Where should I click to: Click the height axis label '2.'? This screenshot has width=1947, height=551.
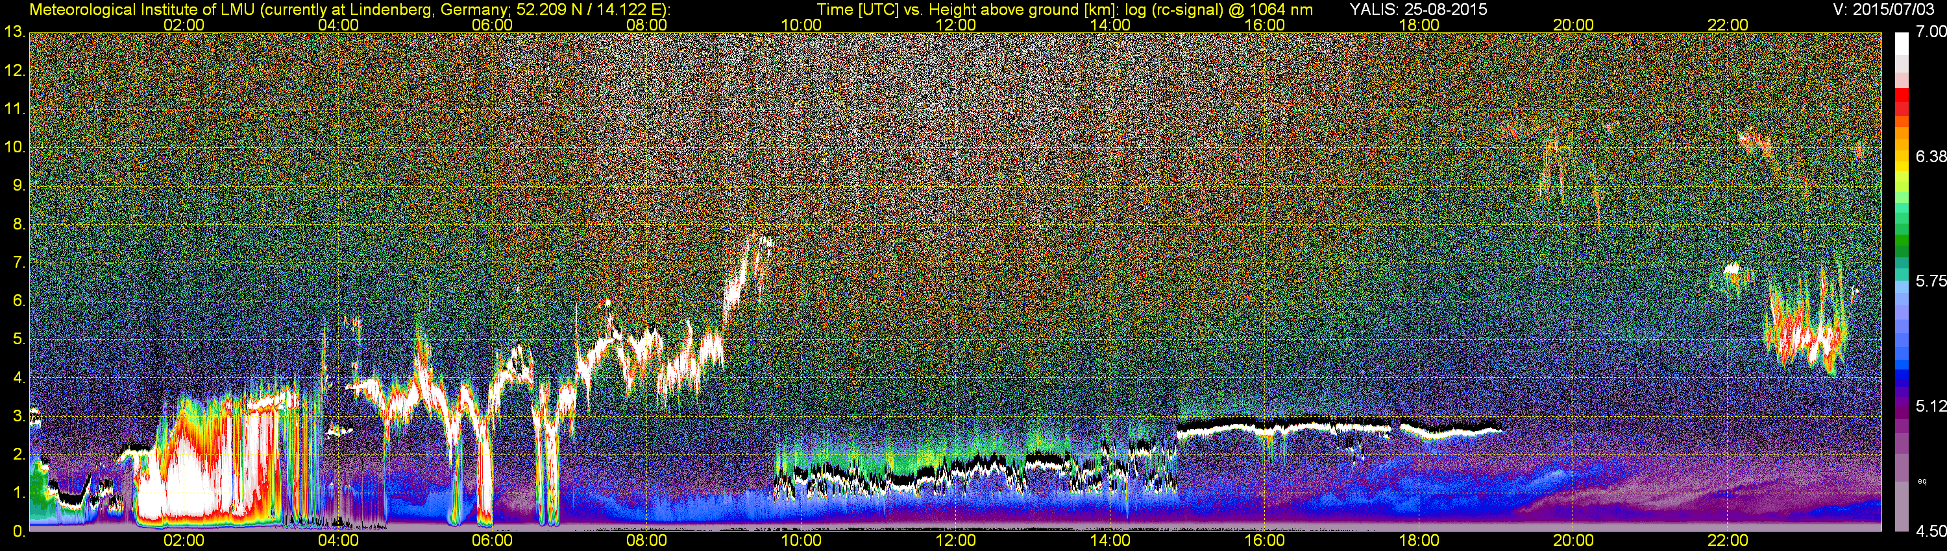point(19,454)
